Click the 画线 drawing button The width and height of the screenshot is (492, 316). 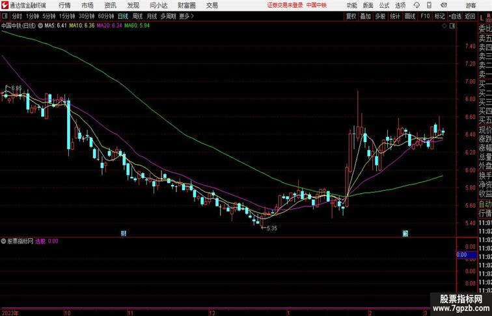410,16
